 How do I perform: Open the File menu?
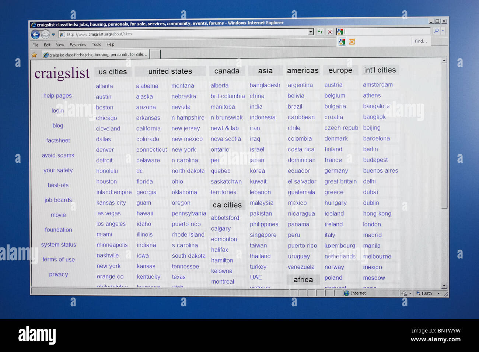[35, 45]
